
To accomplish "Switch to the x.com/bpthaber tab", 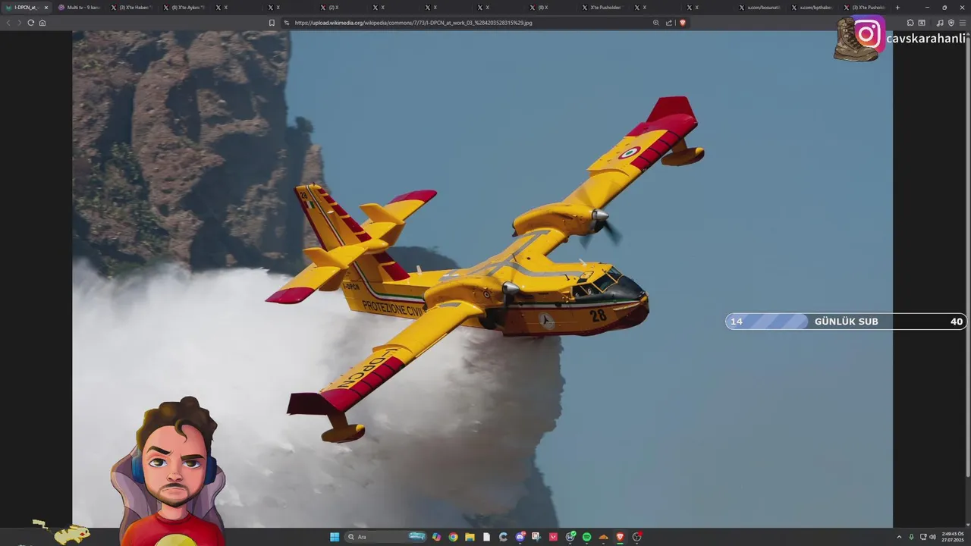I will tap(811, 8).
